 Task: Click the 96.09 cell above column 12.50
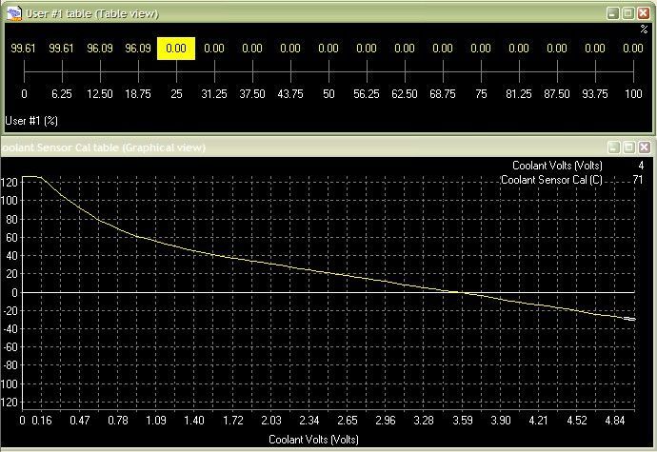point(100,49)
